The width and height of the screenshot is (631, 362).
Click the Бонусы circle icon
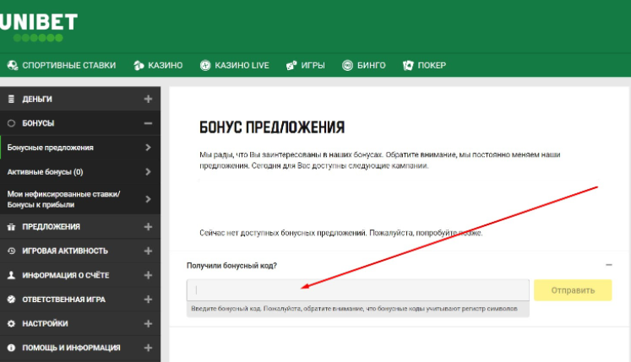pyautogui.click(x=11, y=123)
